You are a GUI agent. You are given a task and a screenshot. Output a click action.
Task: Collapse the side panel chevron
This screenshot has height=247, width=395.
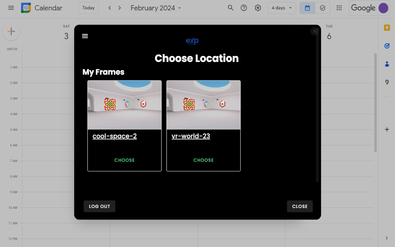click(x=387, y=238)
